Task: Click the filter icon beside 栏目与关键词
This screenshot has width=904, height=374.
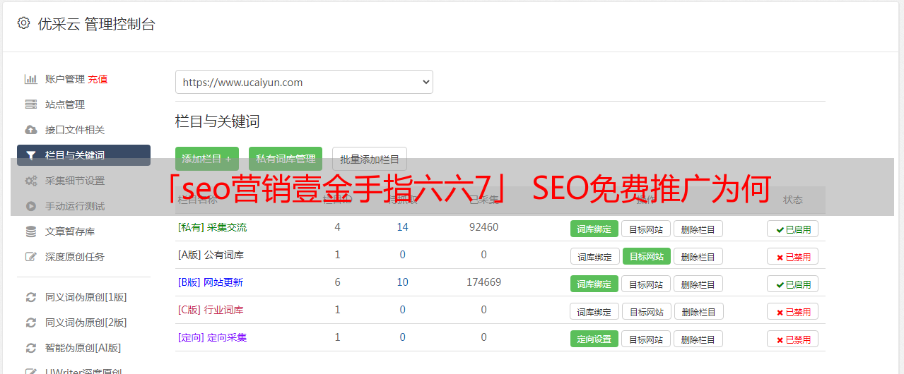Action: pos(30,155)
